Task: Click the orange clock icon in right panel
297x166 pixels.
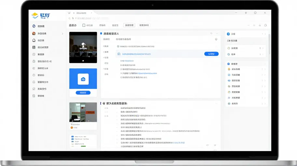Action: tap(229, 69)
